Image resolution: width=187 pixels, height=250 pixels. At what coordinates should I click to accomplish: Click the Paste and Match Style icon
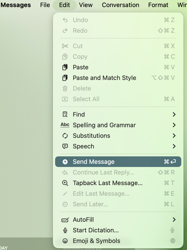[x=65, y=78]
